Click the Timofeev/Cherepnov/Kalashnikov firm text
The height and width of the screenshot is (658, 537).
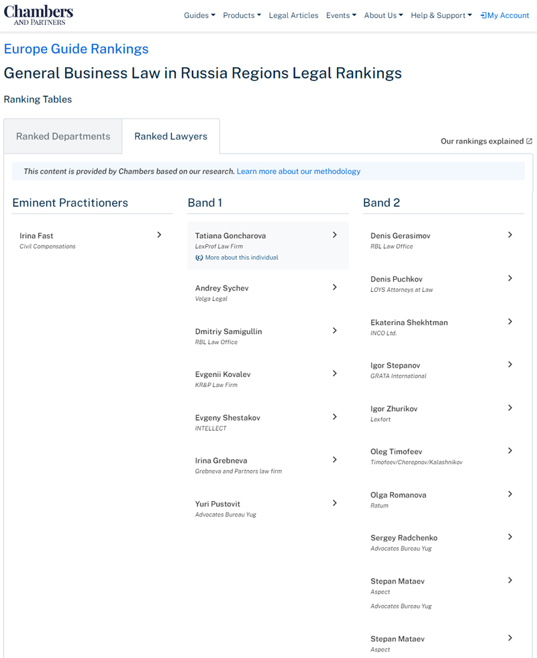coord(416,462)
